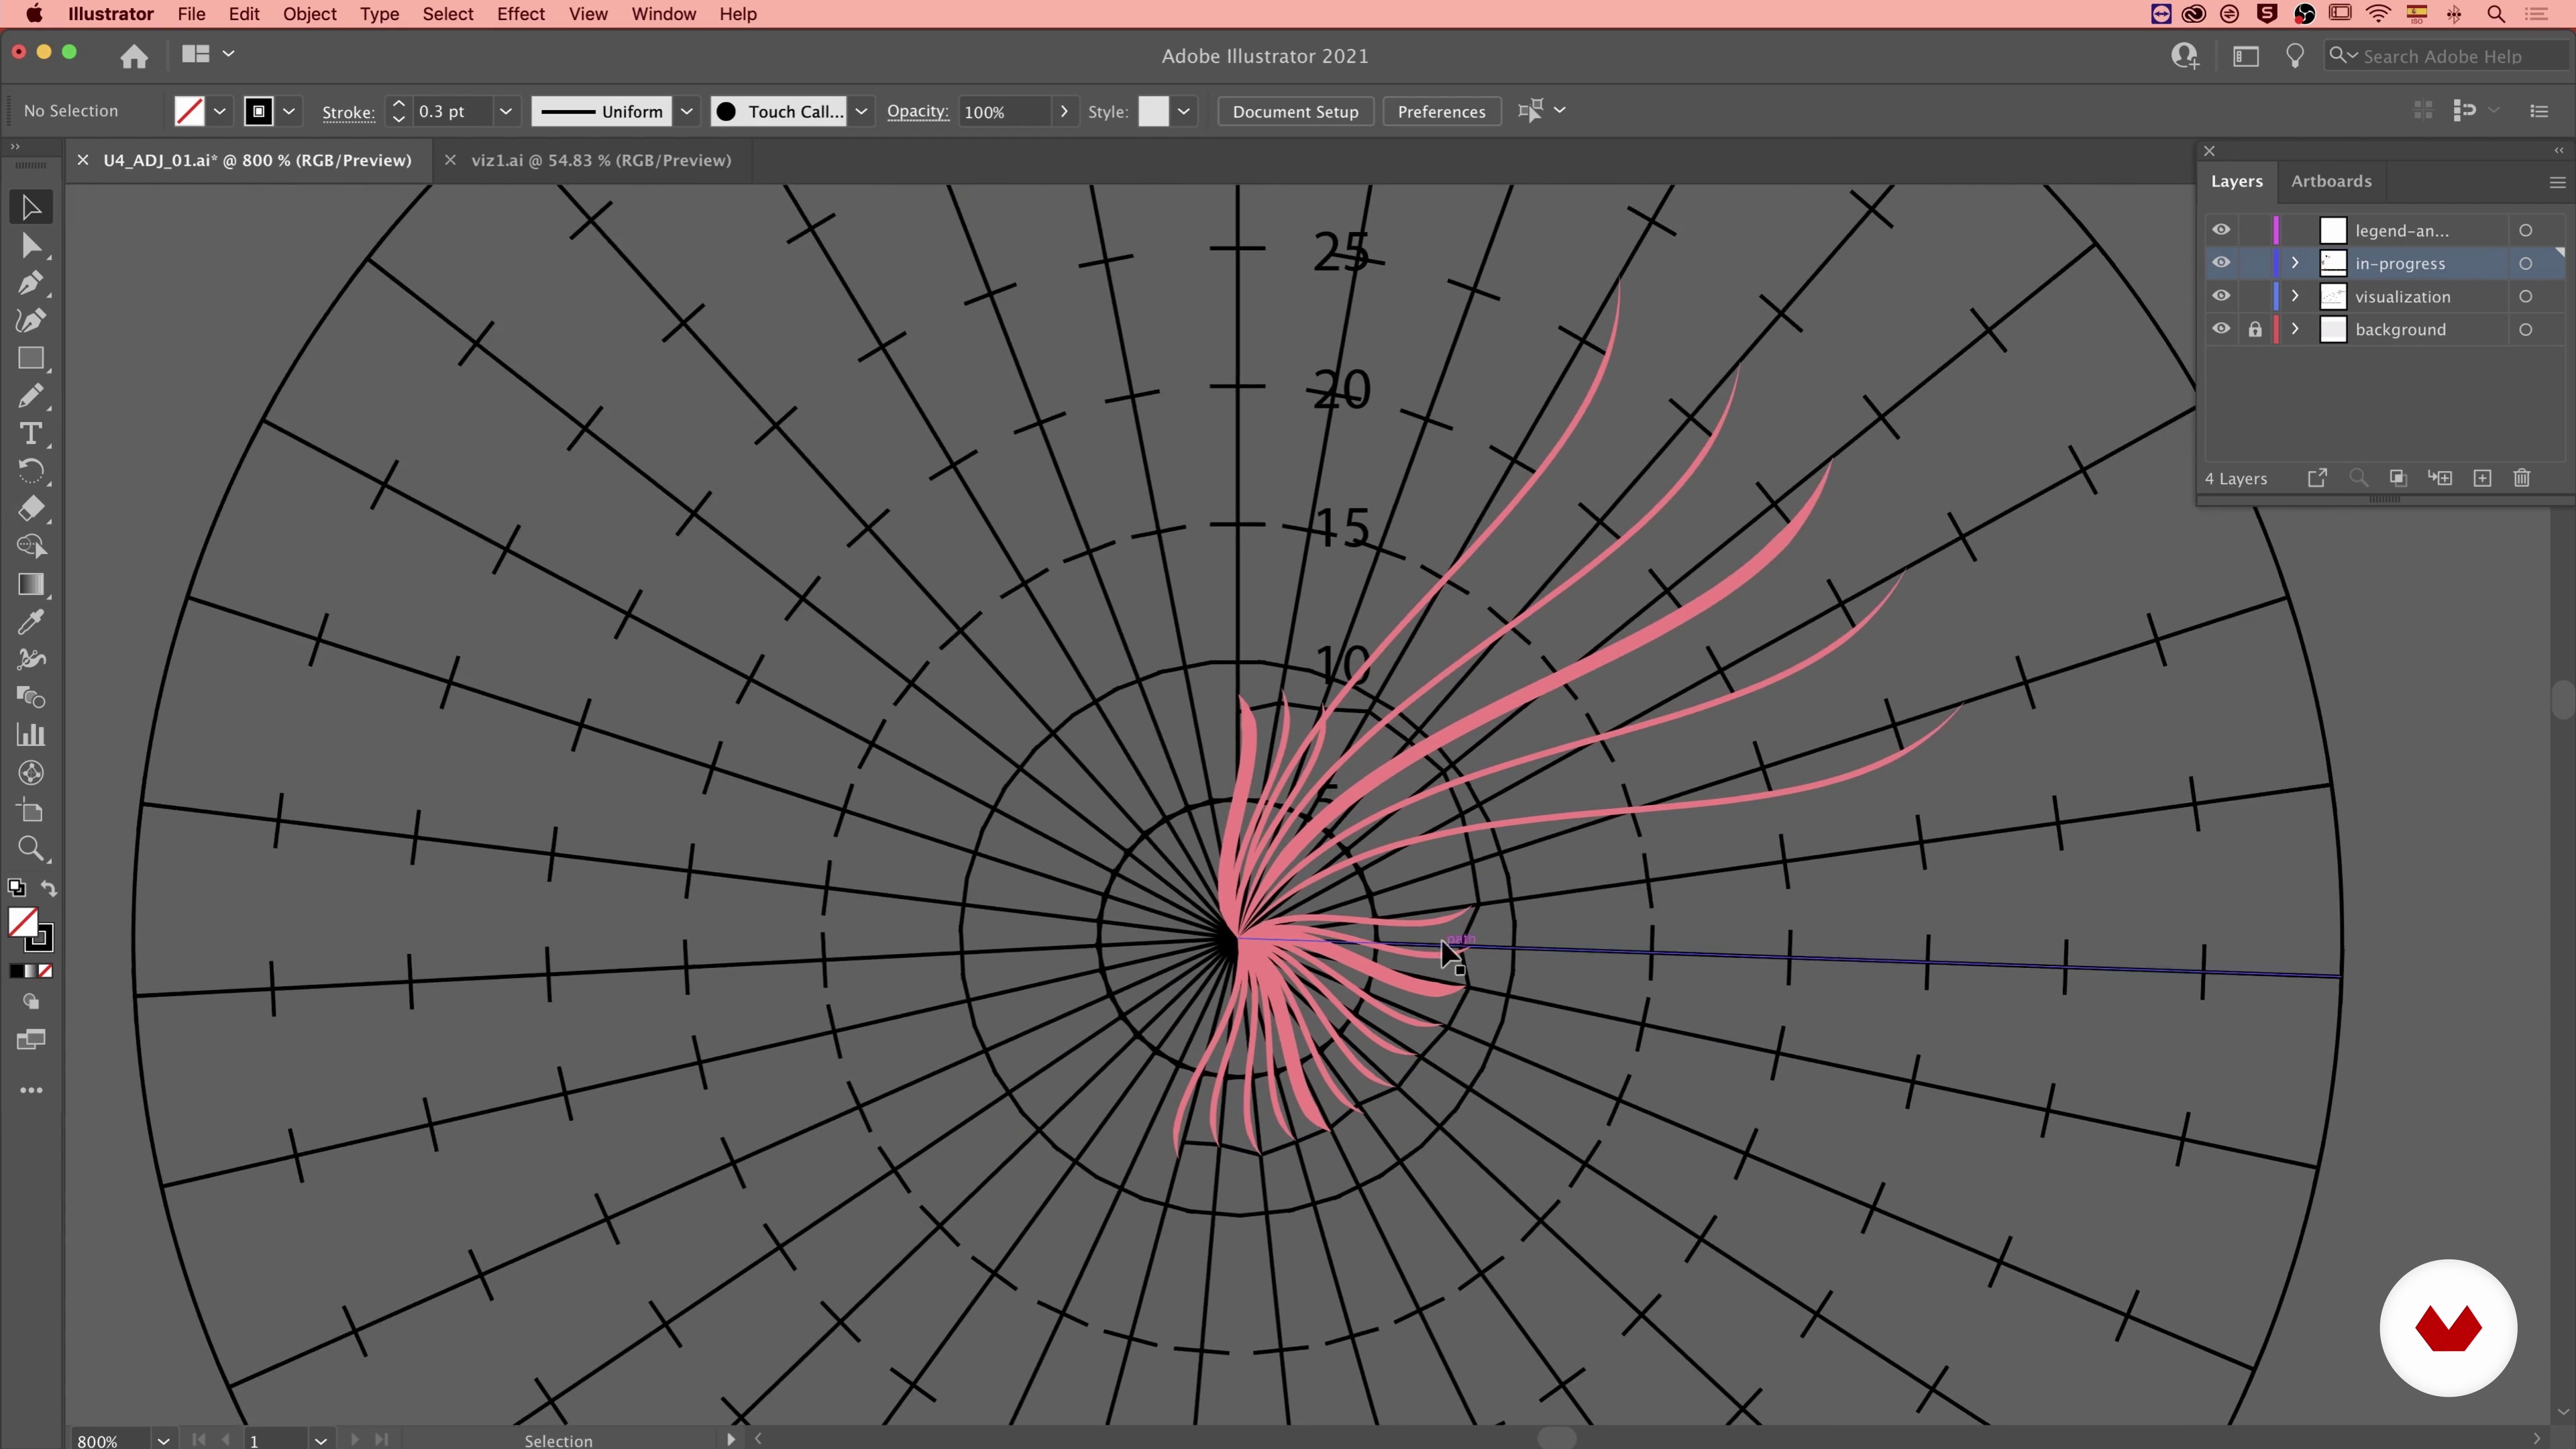Open Discover lightbulb icon
The height and width of the screenshot is (1449, 2576).
(2295, 56)
